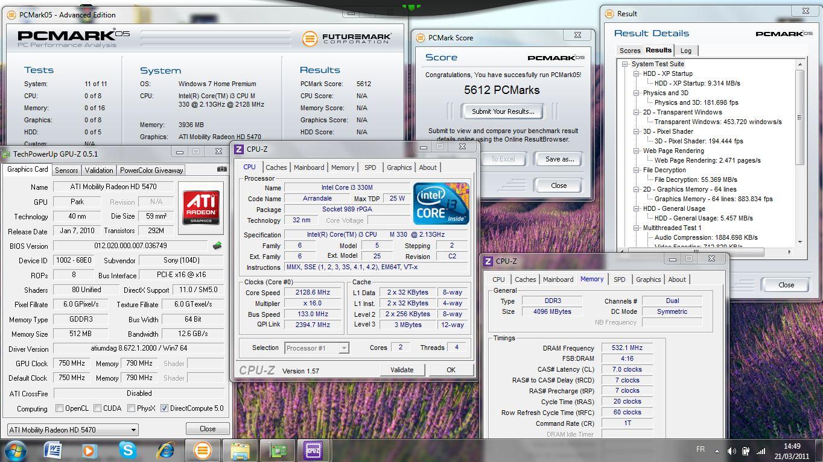Viewport: 823px width, 462px height.
Task: Uncheck the DirectCompute 5.0 checkbox
Action: click(x=164, y=408)
